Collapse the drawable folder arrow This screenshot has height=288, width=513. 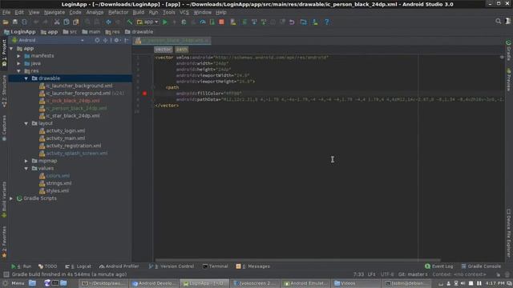pyautogui.click(x=26, y=78)
